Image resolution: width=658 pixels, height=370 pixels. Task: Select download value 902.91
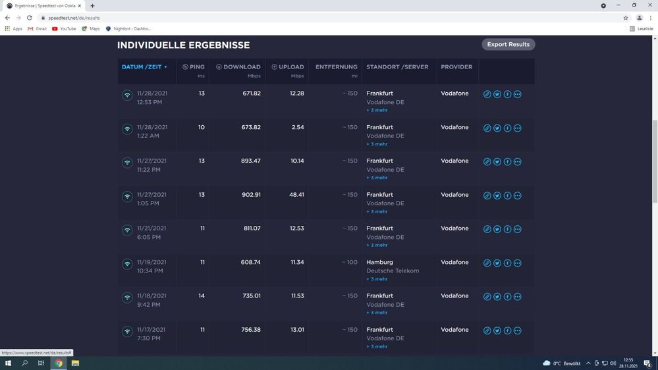[251, 195]
